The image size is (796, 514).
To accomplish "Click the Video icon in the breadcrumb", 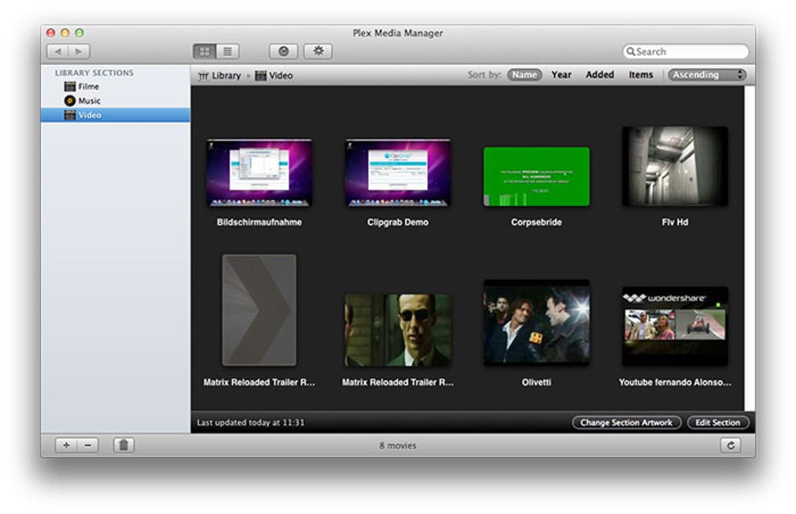I will tap(260, 75).
